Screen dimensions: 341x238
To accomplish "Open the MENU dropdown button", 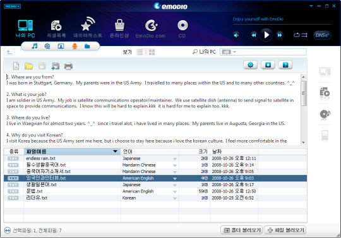I will pyautogui.click(x=12, y=6).
